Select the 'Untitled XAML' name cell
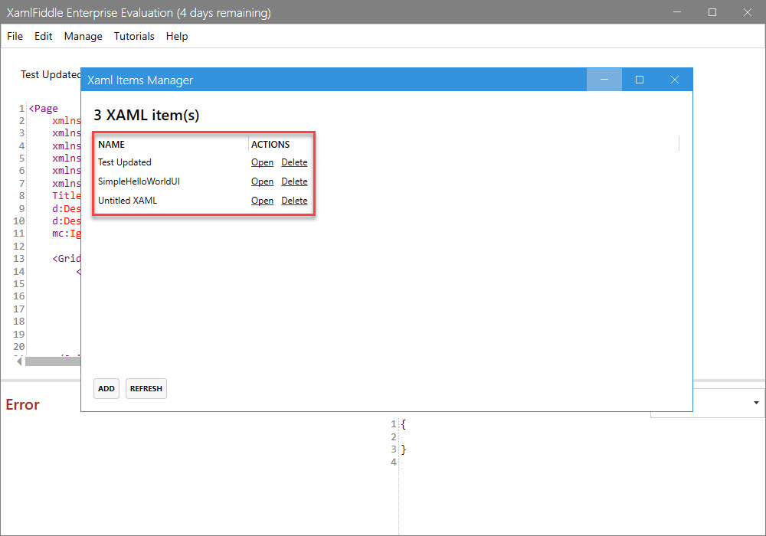This screenshot has width=766, height=536. (127, 200)
